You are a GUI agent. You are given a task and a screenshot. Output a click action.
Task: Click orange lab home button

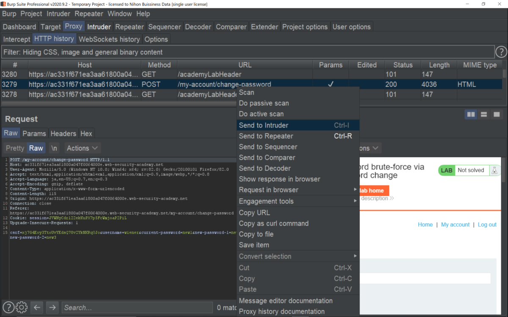pos(374,191)
